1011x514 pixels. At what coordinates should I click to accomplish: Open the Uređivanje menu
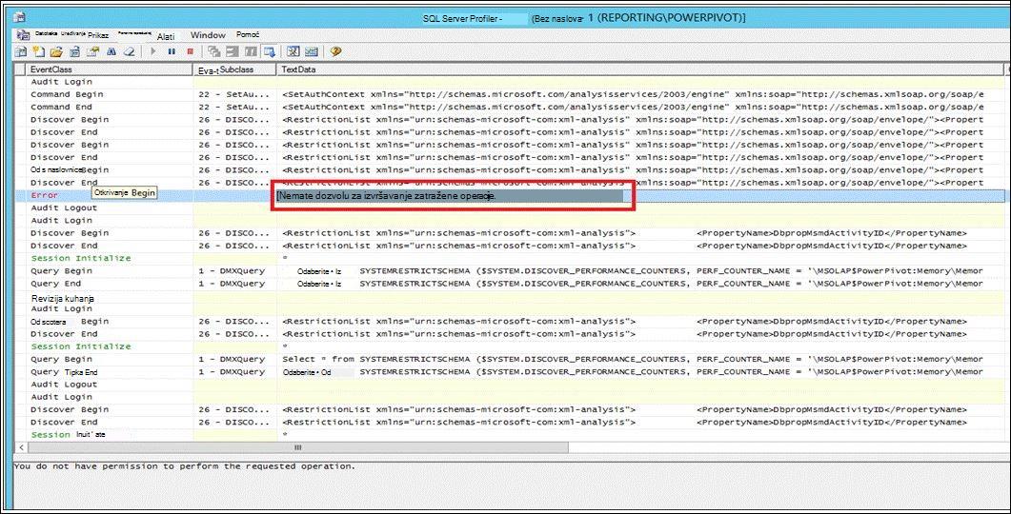coord(73,33)
